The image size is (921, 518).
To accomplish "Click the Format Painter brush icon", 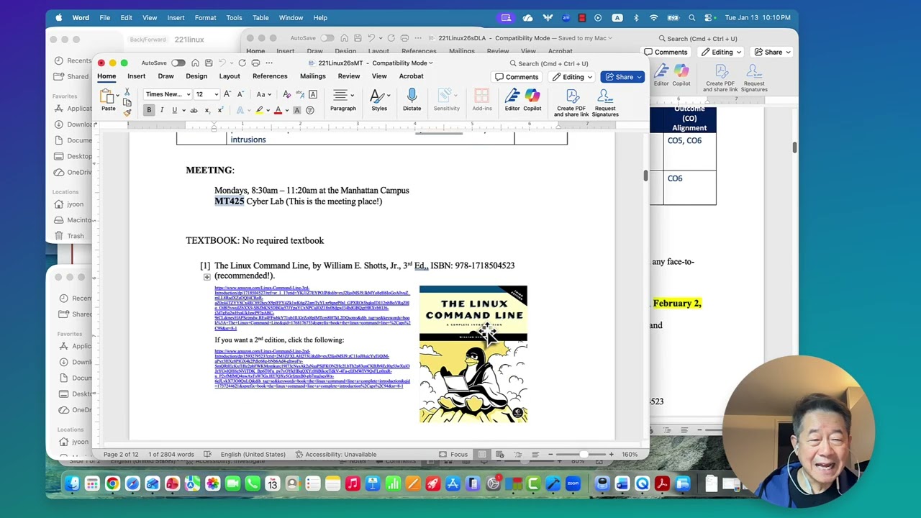I will click(x=127, y=112).
